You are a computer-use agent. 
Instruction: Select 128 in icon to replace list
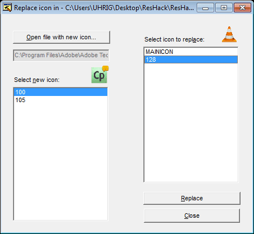(191, 59)
